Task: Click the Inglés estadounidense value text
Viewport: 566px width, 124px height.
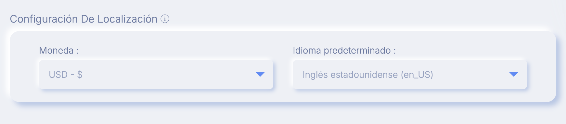Action: [x=350, y=75]
